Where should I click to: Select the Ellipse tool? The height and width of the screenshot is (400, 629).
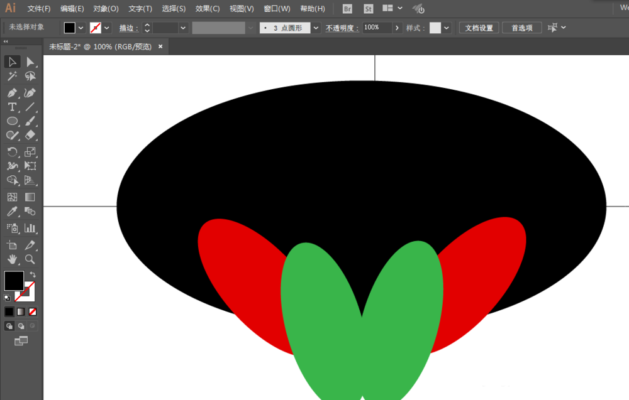(x=12, y=121)
